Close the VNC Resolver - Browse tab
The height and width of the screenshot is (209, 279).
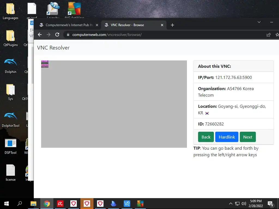click(x=162, y=25)
